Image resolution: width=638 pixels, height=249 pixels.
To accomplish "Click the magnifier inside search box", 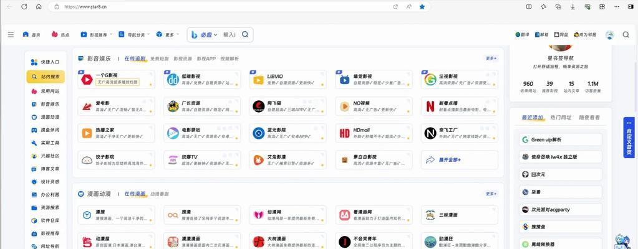I will [x=245, y=34].
